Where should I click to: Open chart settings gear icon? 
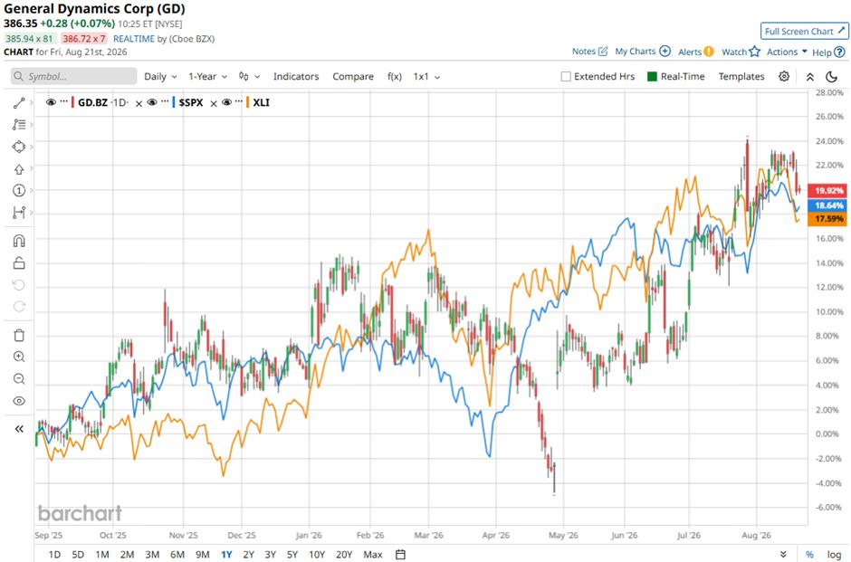click(784, 77)
